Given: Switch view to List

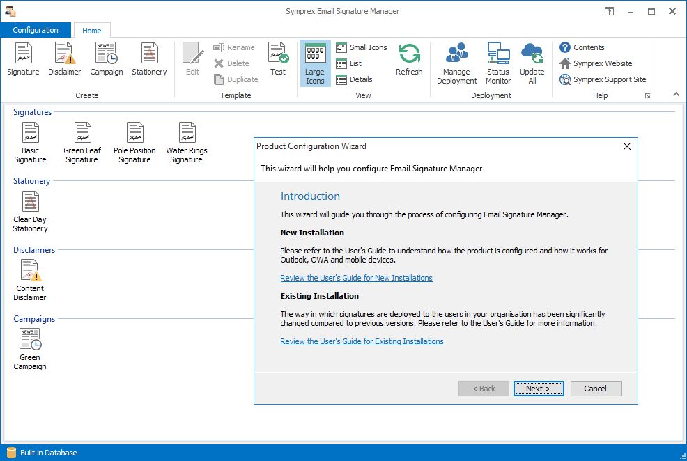Looking at the screenshot, I should tap(349, 63).
